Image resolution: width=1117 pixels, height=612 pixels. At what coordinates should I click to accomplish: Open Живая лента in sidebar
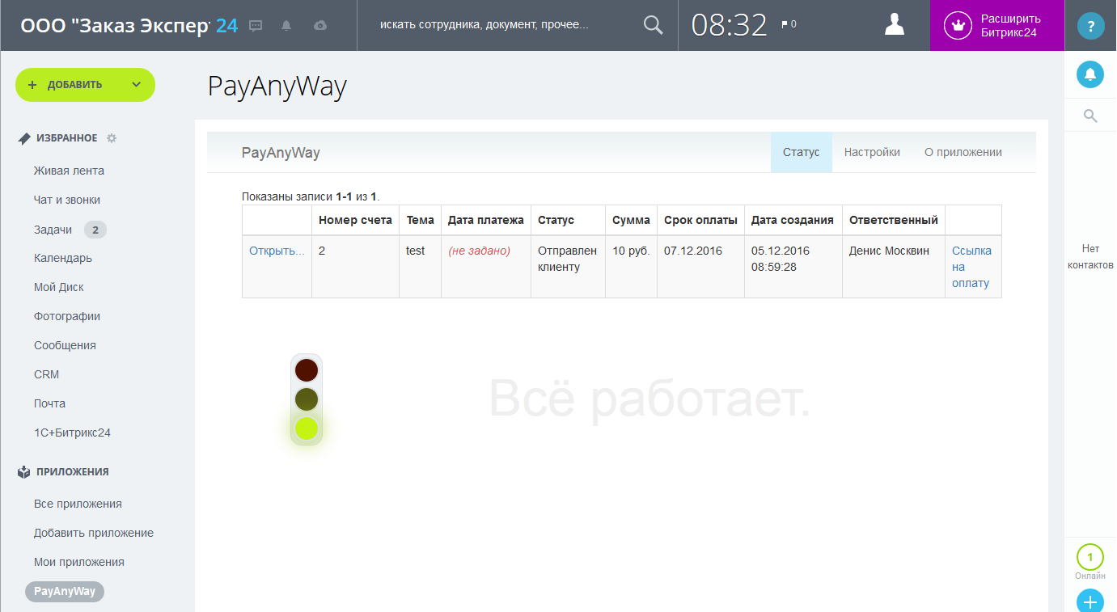69,171
